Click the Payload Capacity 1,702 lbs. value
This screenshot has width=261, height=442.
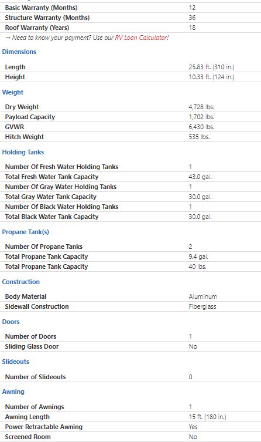pyautogui.click(x=201, y=117)
